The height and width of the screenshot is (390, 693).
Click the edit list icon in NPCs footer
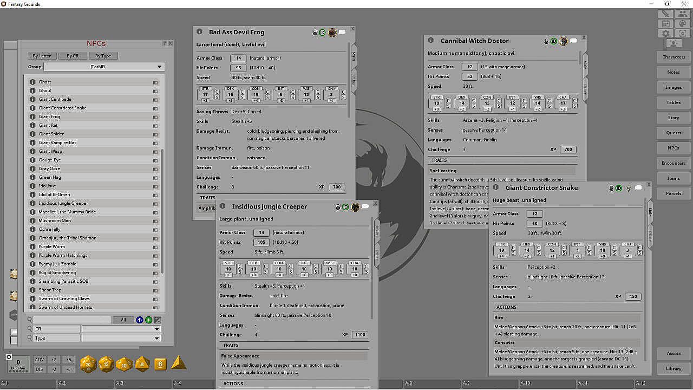pyautogui.click(x=158, y=320)
